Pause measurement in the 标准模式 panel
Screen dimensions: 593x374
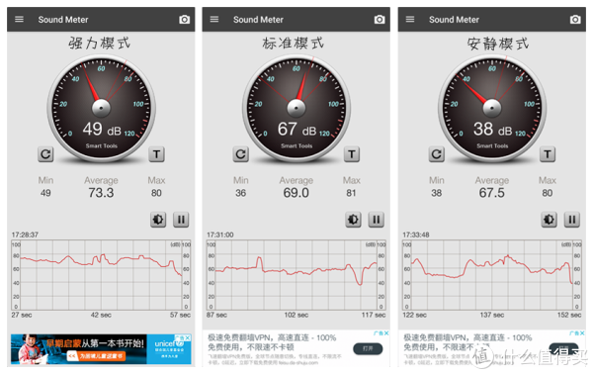(377, 220)
